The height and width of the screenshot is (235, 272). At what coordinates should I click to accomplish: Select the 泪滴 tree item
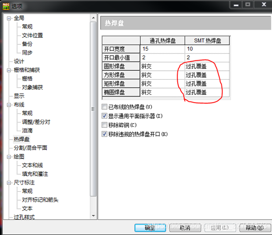(x=27, y=130)
